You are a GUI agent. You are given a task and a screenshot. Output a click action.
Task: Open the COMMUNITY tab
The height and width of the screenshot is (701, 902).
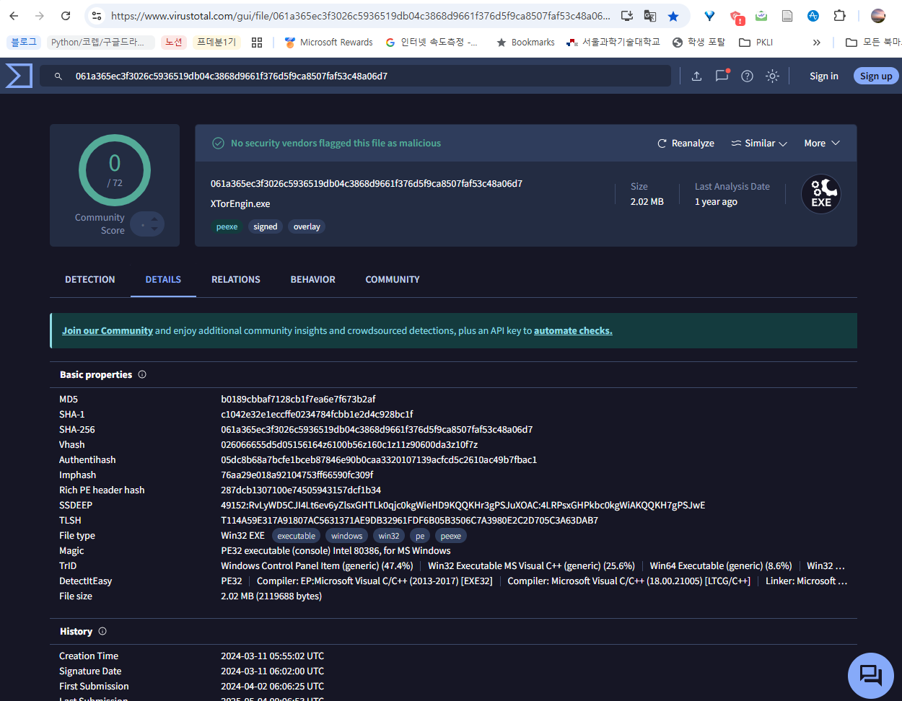point(393,279)
